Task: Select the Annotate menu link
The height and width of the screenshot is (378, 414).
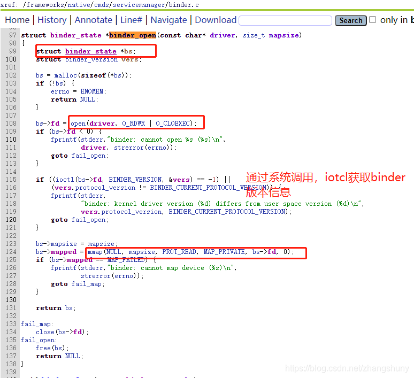Action: [x=94, y=20]
